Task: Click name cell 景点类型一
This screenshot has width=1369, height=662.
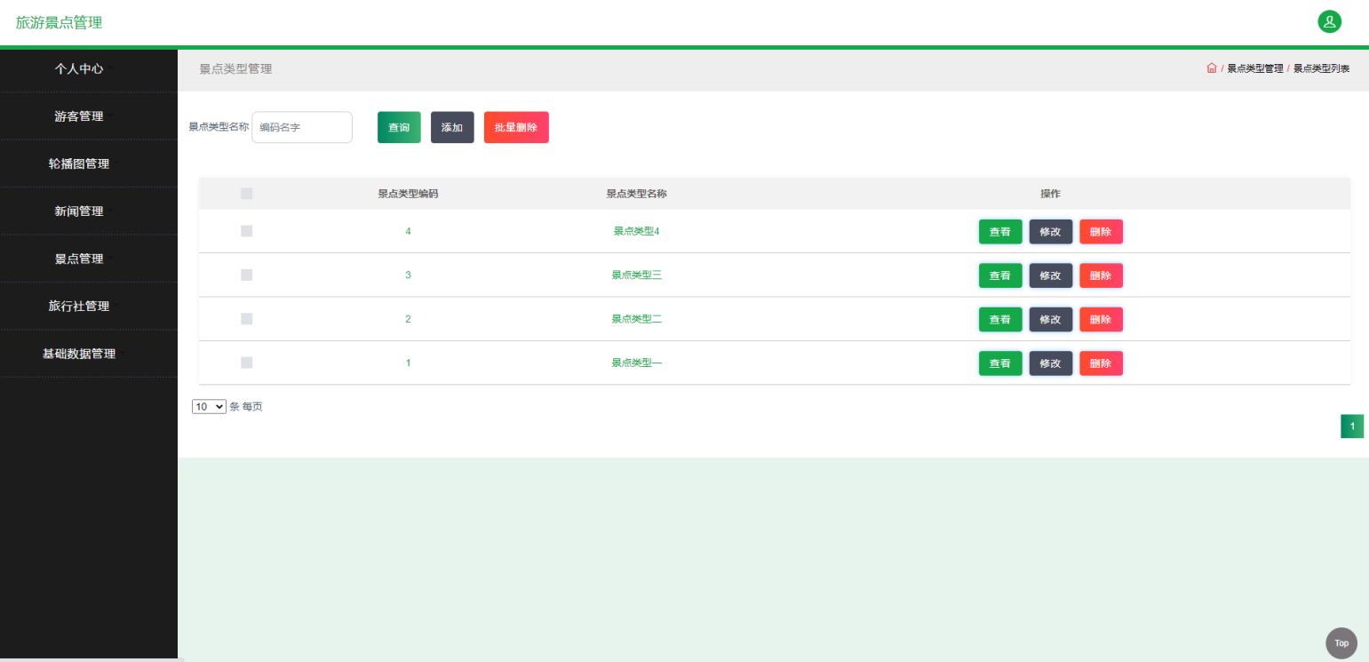Action: pos(636,363)
